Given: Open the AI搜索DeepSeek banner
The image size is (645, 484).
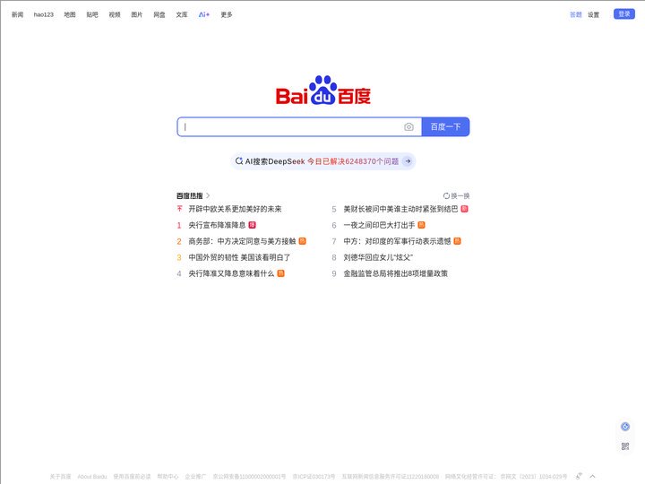Looking at the screenshot, I should (x=322, y=161).
